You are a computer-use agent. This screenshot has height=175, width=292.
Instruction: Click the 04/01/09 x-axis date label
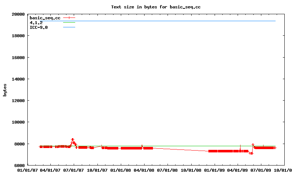[x=238, y=170]
